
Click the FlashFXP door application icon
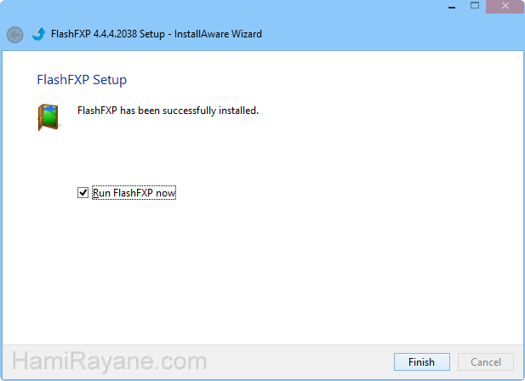pyautogui.click(x=48, y=117)
